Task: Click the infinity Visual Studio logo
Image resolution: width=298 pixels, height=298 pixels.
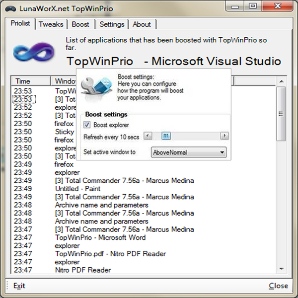Action: (34, 52)
